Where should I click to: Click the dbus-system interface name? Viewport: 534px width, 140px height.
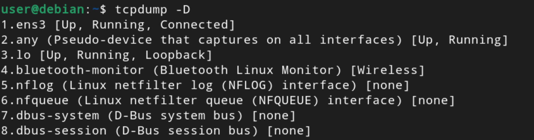pos(57,115)
